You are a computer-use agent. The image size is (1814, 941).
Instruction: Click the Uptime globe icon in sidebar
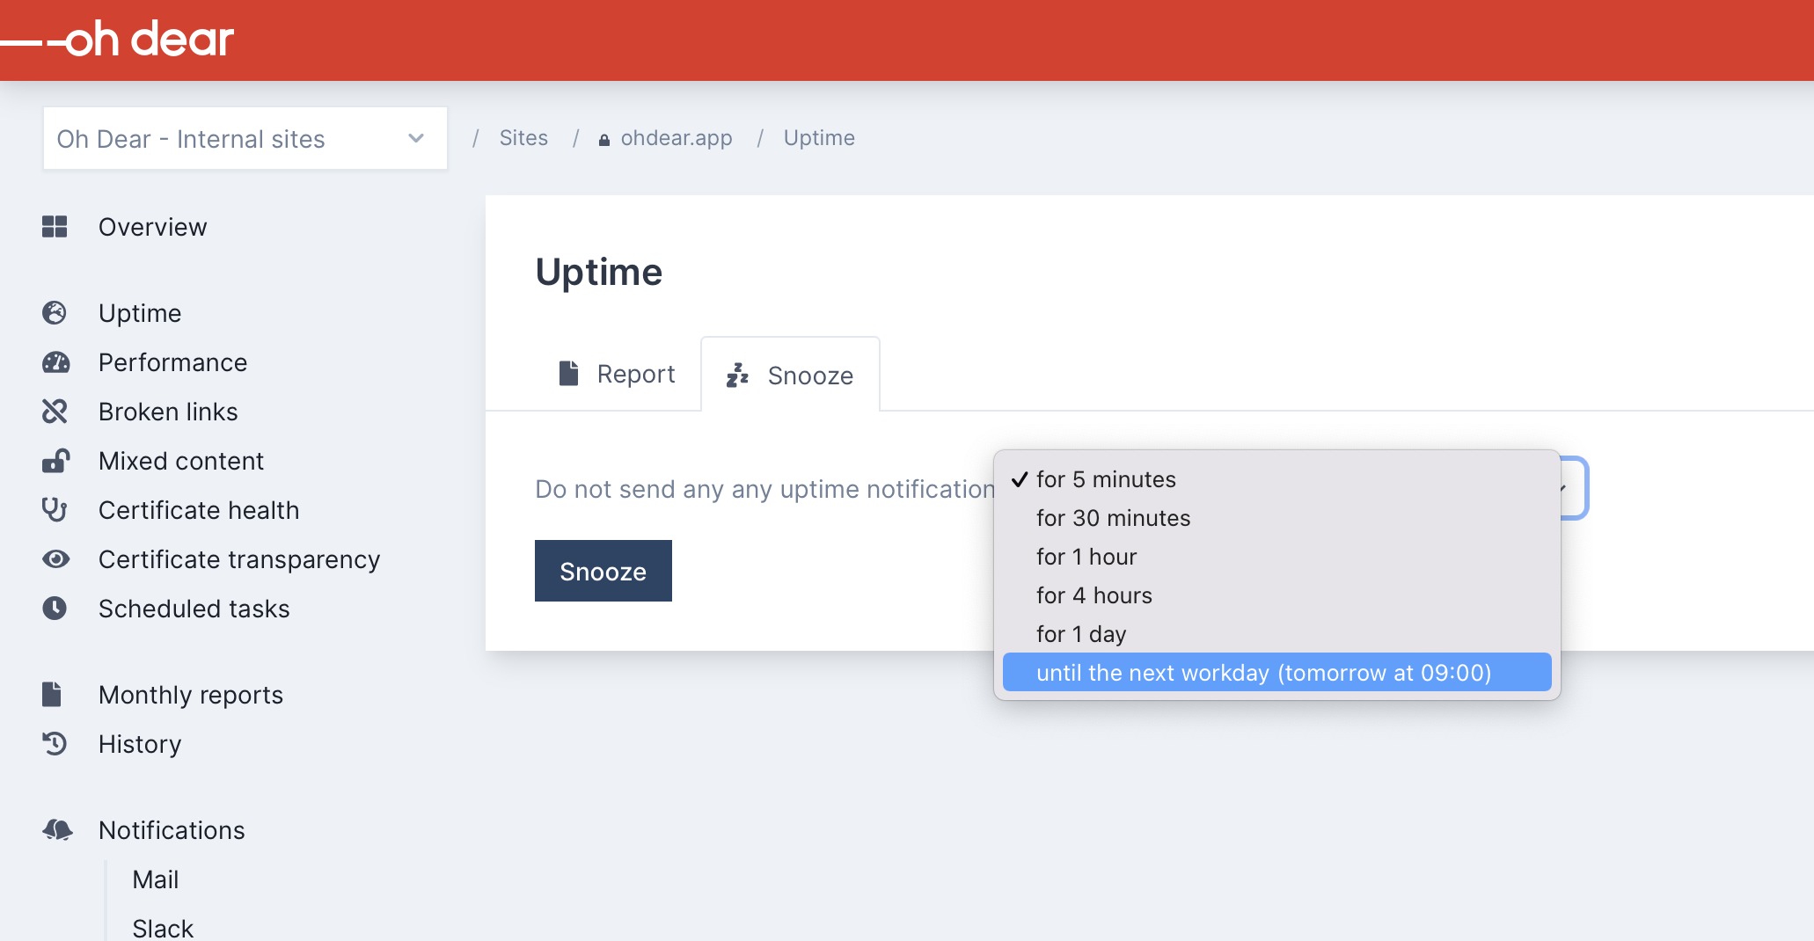click(x=55, y=313)
